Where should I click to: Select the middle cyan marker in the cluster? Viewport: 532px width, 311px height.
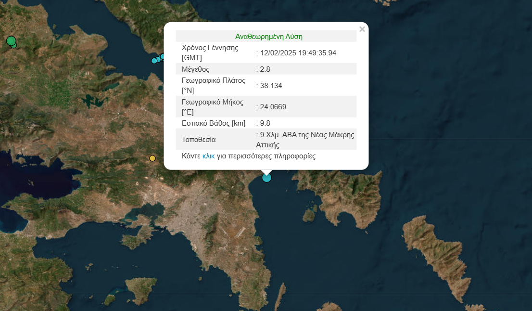[x=158, y=59]
